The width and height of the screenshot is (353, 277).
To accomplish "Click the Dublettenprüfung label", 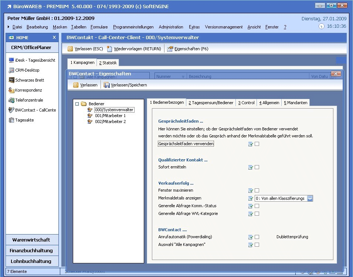I will pos(292,237).
